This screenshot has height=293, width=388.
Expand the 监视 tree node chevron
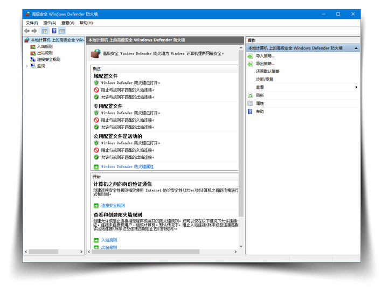click(27, 66)
